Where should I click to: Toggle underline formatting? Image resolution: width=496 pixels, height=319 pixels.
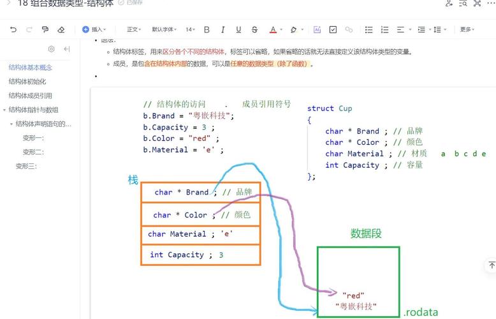pos(238,29)
